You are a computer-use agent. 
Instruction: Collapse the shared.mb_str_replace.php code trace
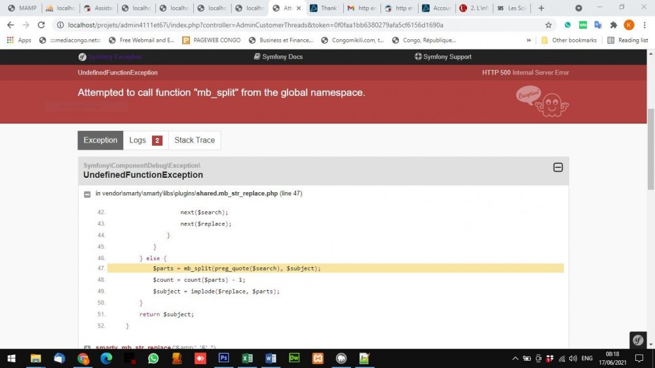click(x=87, y=194)
